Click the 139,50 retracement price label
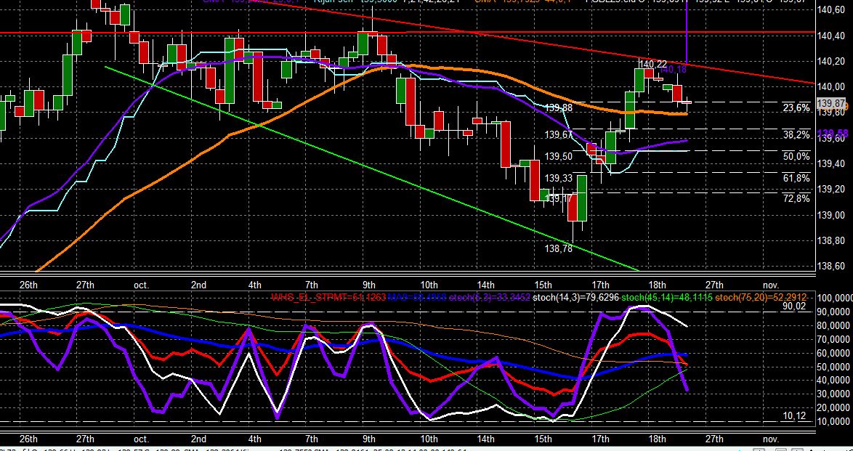Screen dimensions: 853x451 (x=559, y=156)
